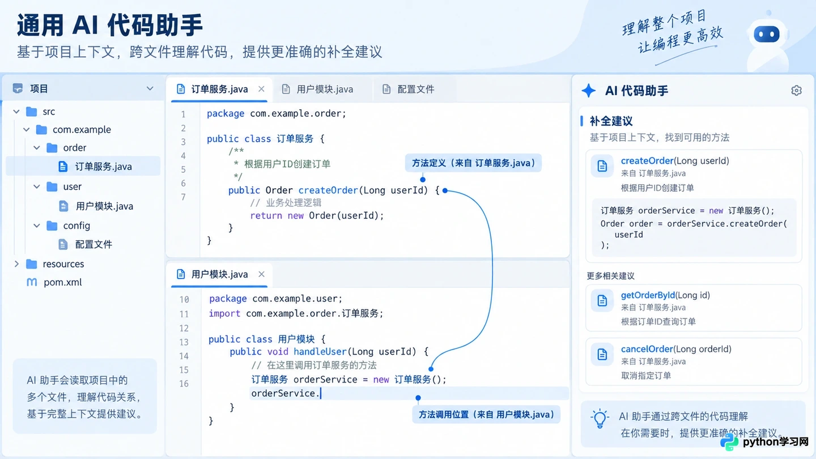Open settings gear in AI 代码助手 panel
Screen dimensions: 816x459
(796, 91)
